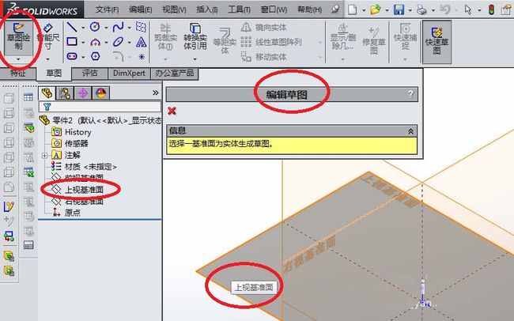Open the Line tool dropdown arrow
514x321 pixels.
pyautogui.click(x=83, y=28)
